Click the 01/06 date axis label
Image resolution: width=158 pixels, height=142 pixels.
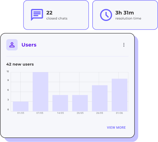point(119,113)
